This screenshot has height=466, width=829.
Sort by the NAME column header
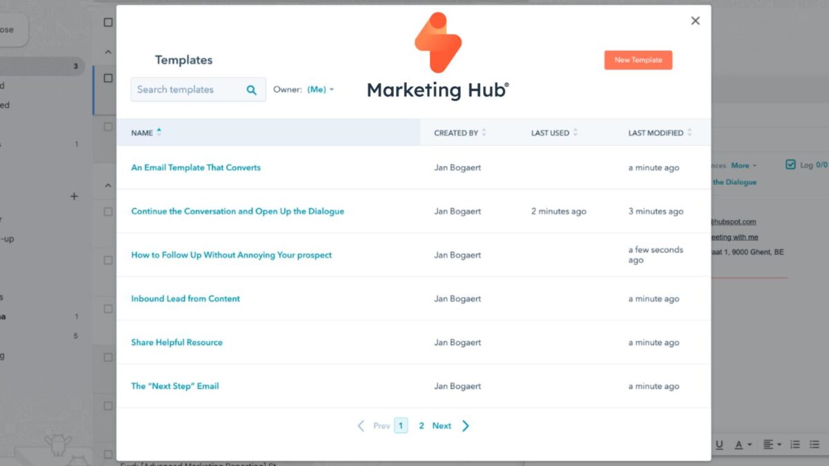tap(146, 133)
